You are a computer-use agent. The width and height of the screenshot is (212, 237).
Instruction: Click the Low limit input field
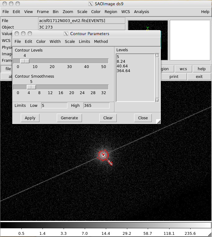point(54,106)
